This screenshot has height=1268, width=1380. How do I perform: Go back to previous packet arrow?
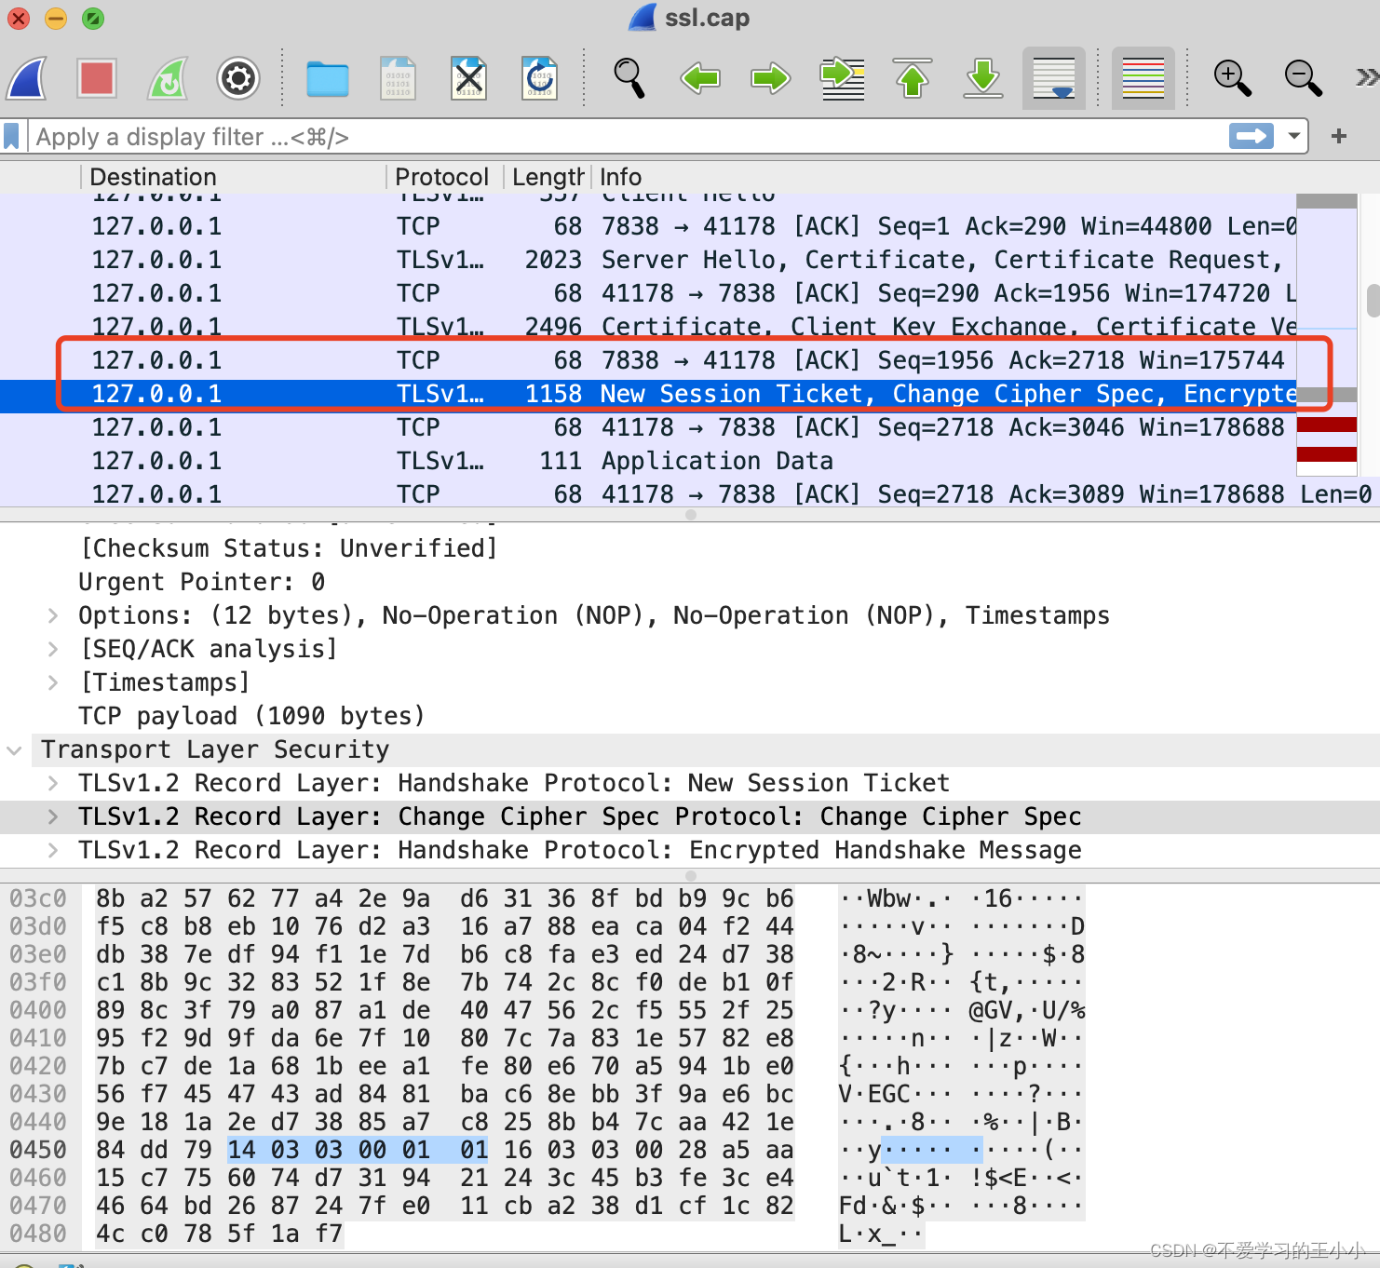click(x=700, y=78)
